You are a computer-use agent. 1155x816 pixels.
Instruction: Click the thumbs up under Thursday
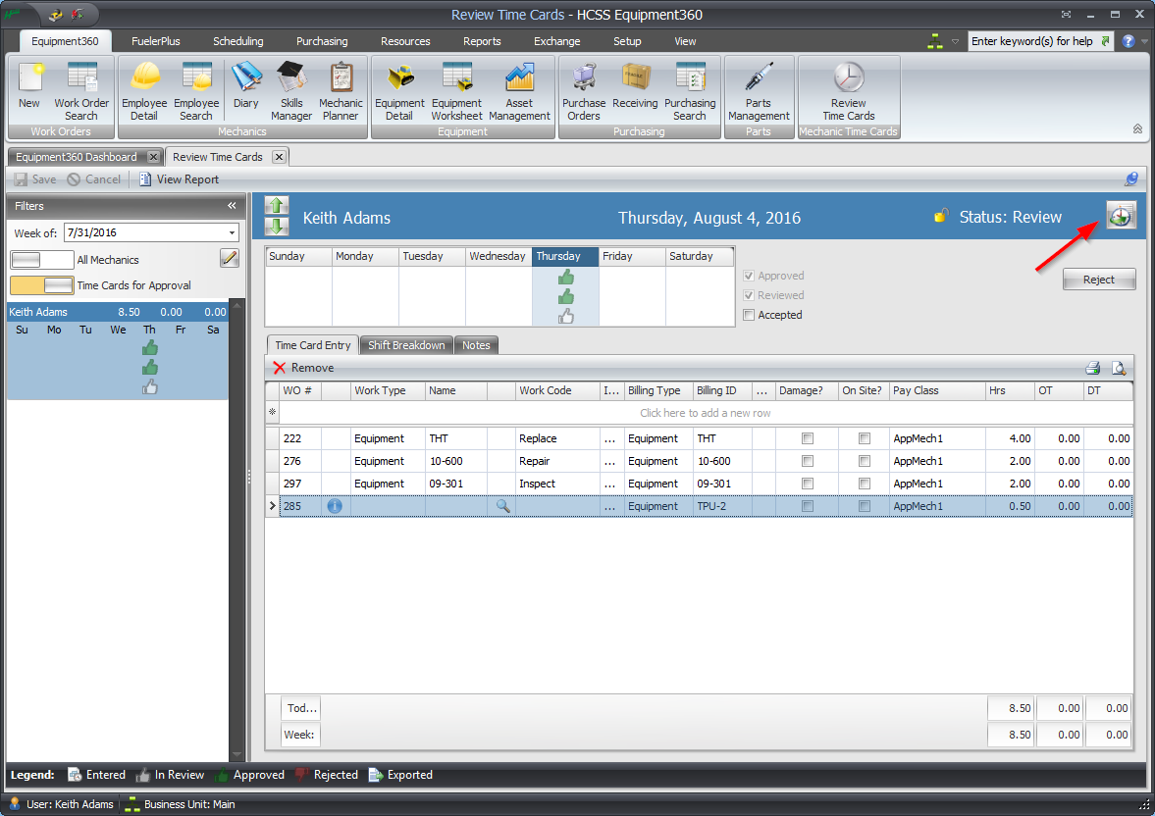[x=564, y=277]
